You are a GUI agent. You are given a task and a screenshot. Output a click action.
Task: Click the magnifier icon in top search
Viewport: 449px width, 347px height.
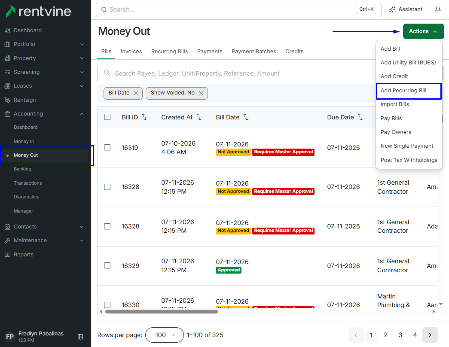pyautogui.click(x=104, y=9)
